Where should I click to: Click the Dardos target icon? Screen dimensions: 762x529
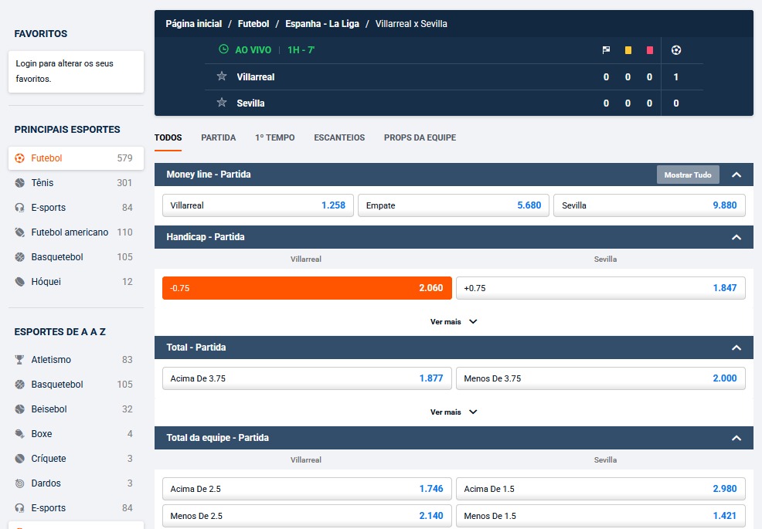(x=20, y=483)
